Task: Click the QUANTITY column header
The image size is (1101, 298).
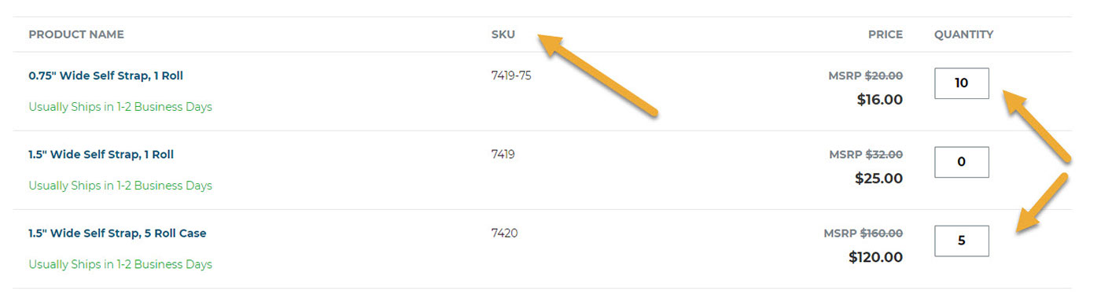Action: point(963,35)
